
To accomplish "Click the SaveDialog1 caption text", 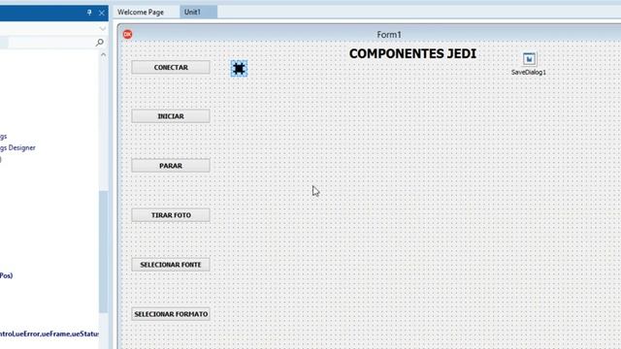I will [528, 72].
